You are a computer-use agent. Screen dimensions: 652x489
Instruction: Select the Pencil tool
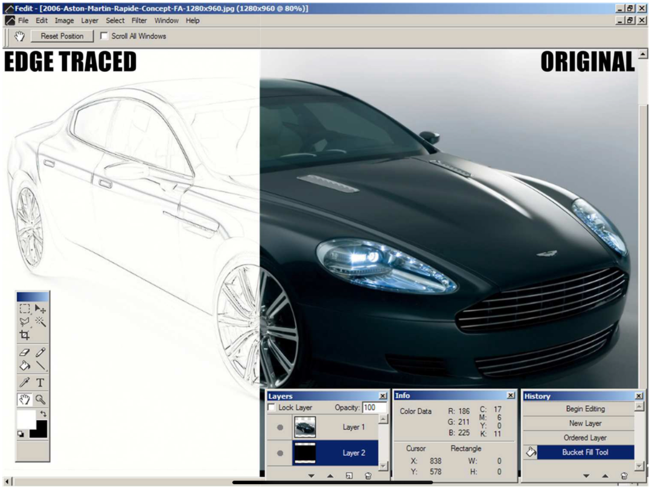coord(40,353)
